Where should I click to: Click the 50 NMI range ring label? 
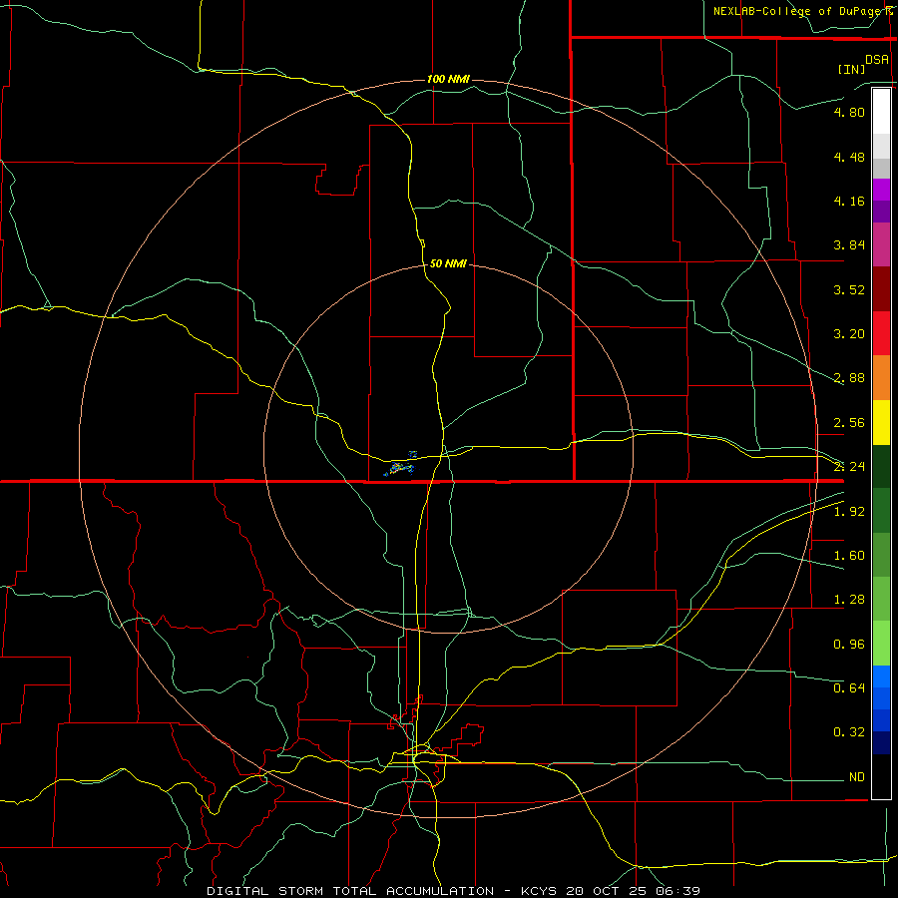coord(448,263)
